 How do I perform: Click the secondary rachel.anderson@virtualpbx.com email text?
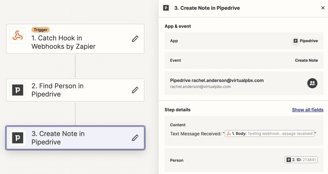pyautogui.click(x=201, y=87)
